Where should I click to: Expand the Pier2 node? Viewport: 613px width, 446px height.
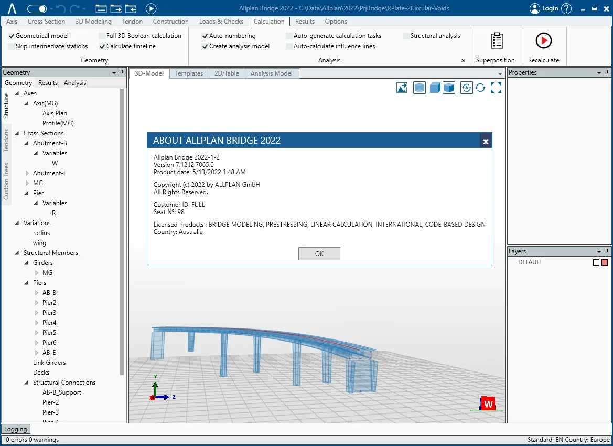pyautogui.click(x=36, y=303)
